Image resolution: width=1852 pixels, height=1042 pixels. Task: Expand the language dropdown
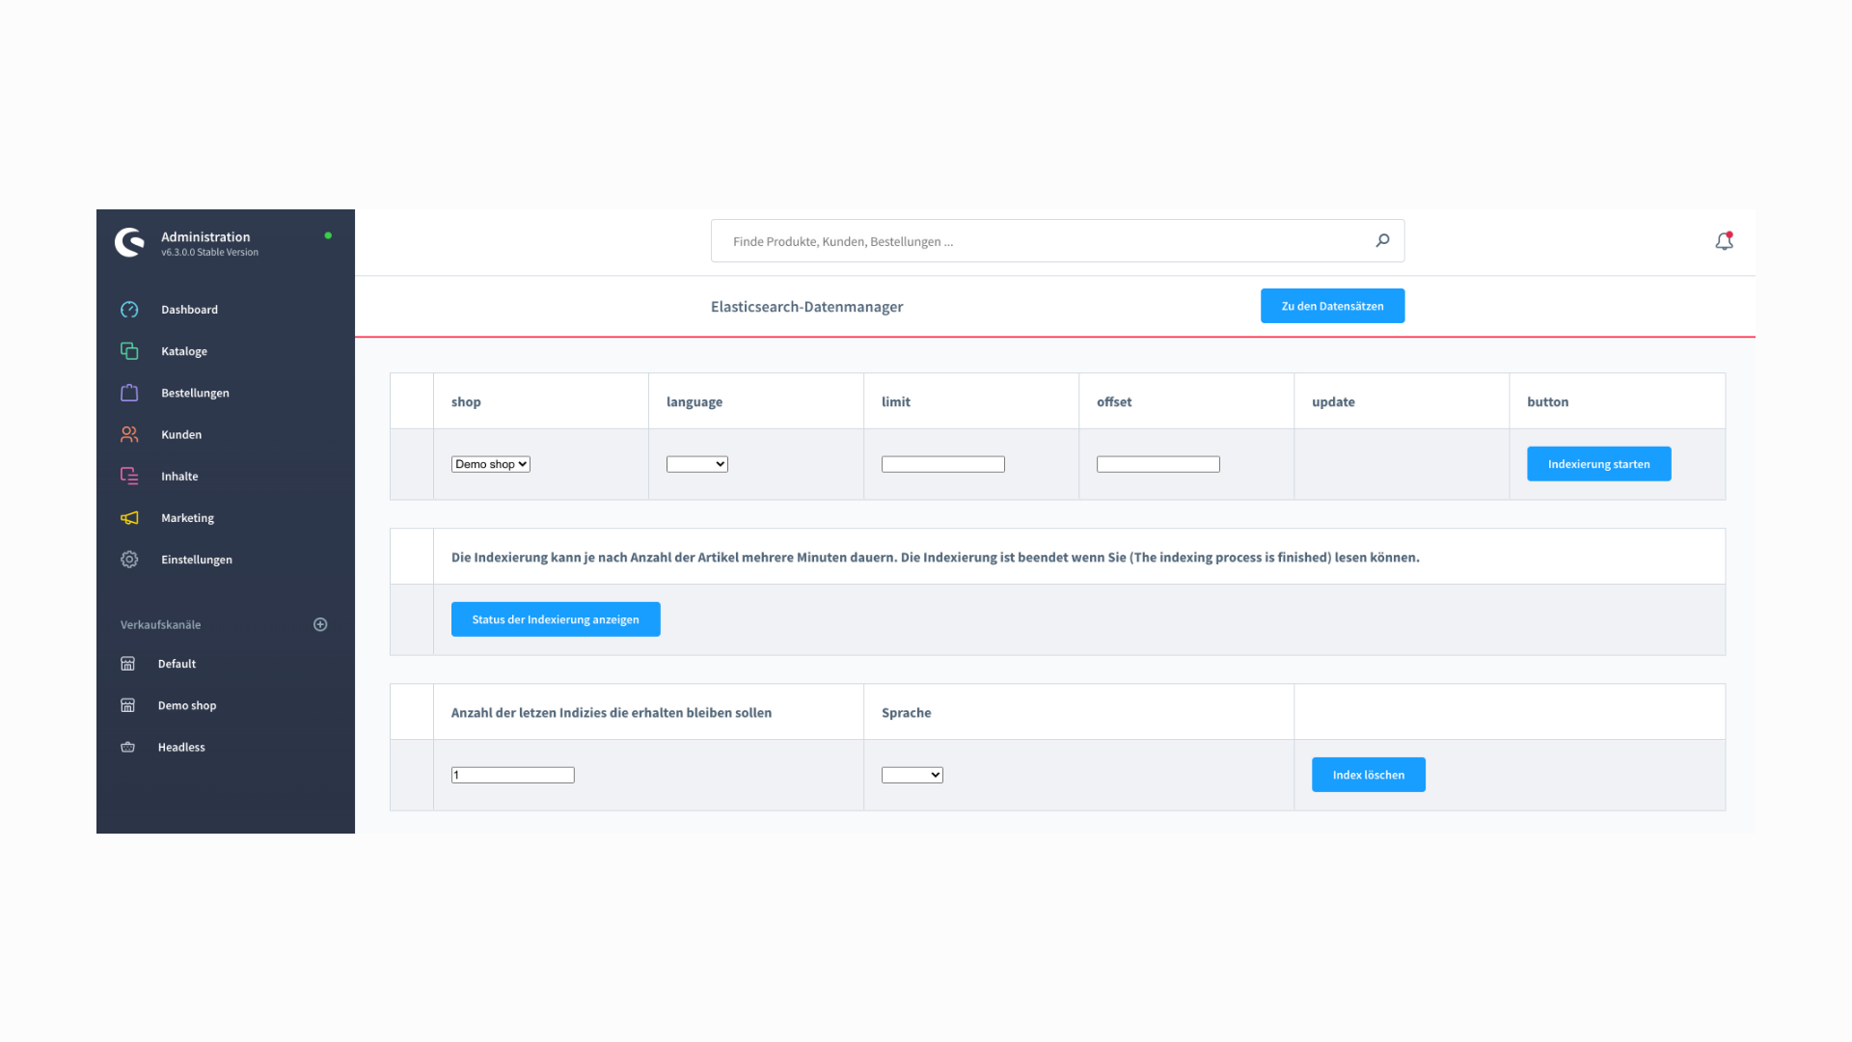point(696,464)
